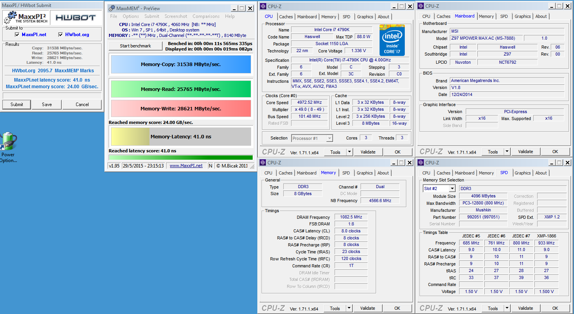The image size is (574, 314).
Task: Switch to Graphics tab in CPU window
Action: (365, 17)
